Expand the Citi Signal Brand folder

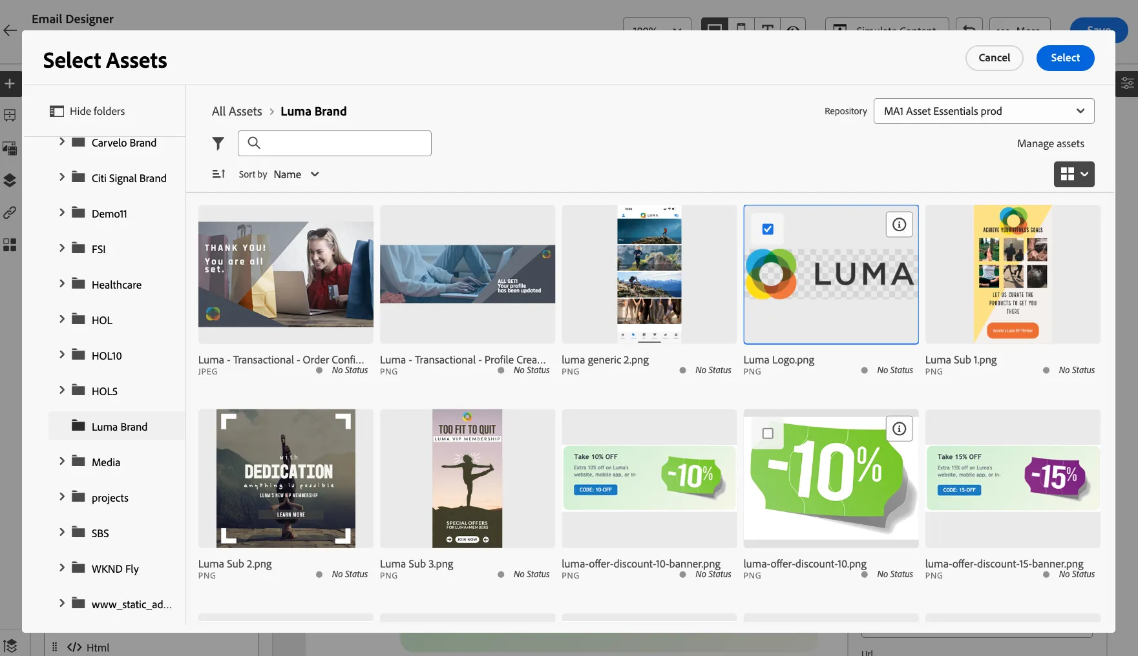click(62, 177)
